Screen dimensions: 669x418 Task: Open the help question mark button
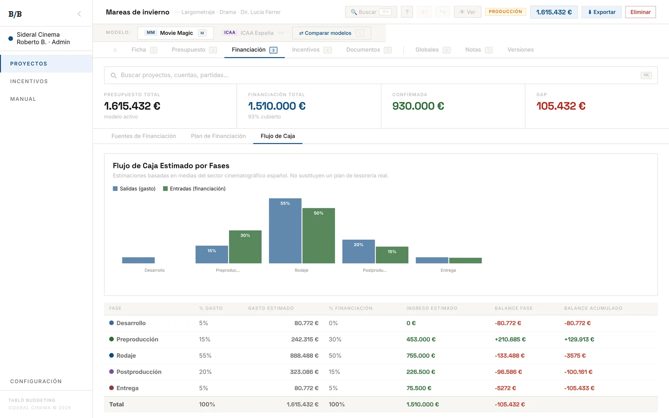(x=407, y=12)
